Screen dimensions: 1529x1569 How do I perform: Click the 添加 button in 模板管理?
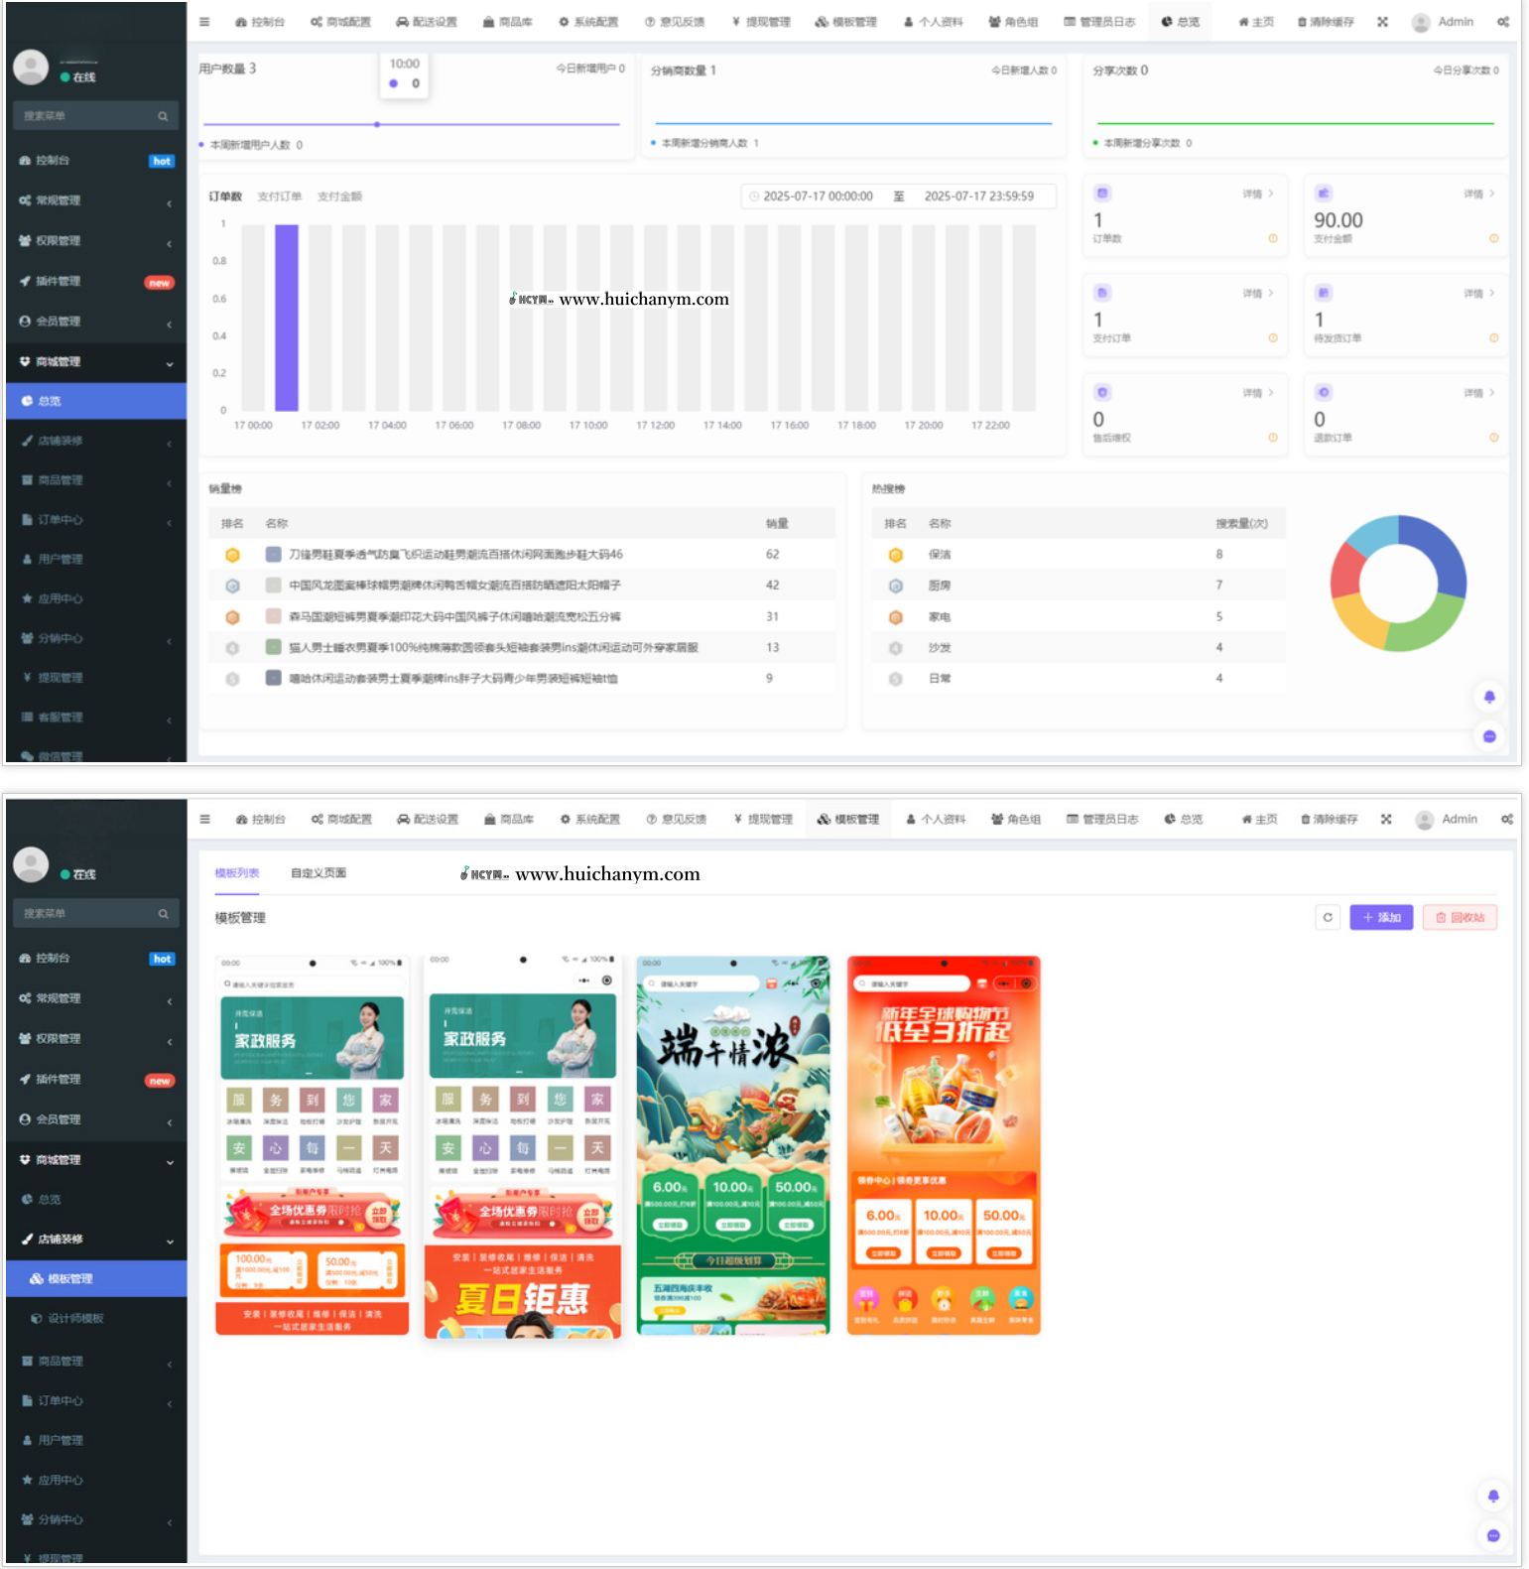1381,918
